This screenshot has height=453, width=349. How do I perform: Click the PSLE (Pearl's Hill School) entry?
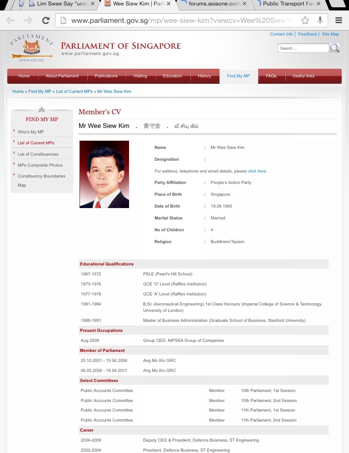pos(168,274)
